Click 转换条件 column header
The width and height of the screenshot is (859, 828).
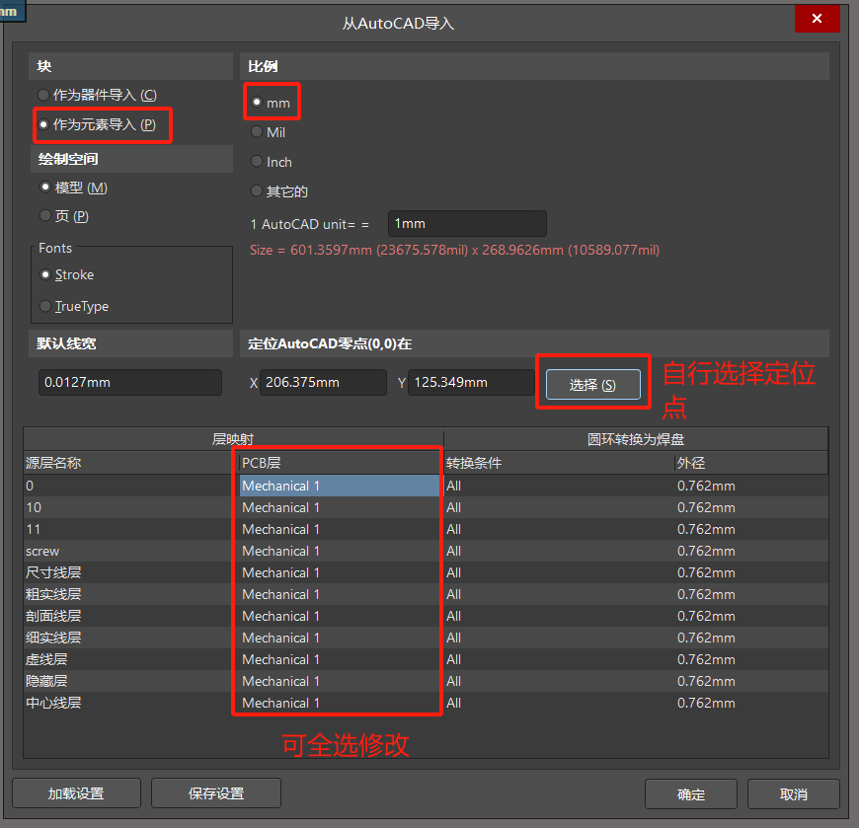pos(559,463)
